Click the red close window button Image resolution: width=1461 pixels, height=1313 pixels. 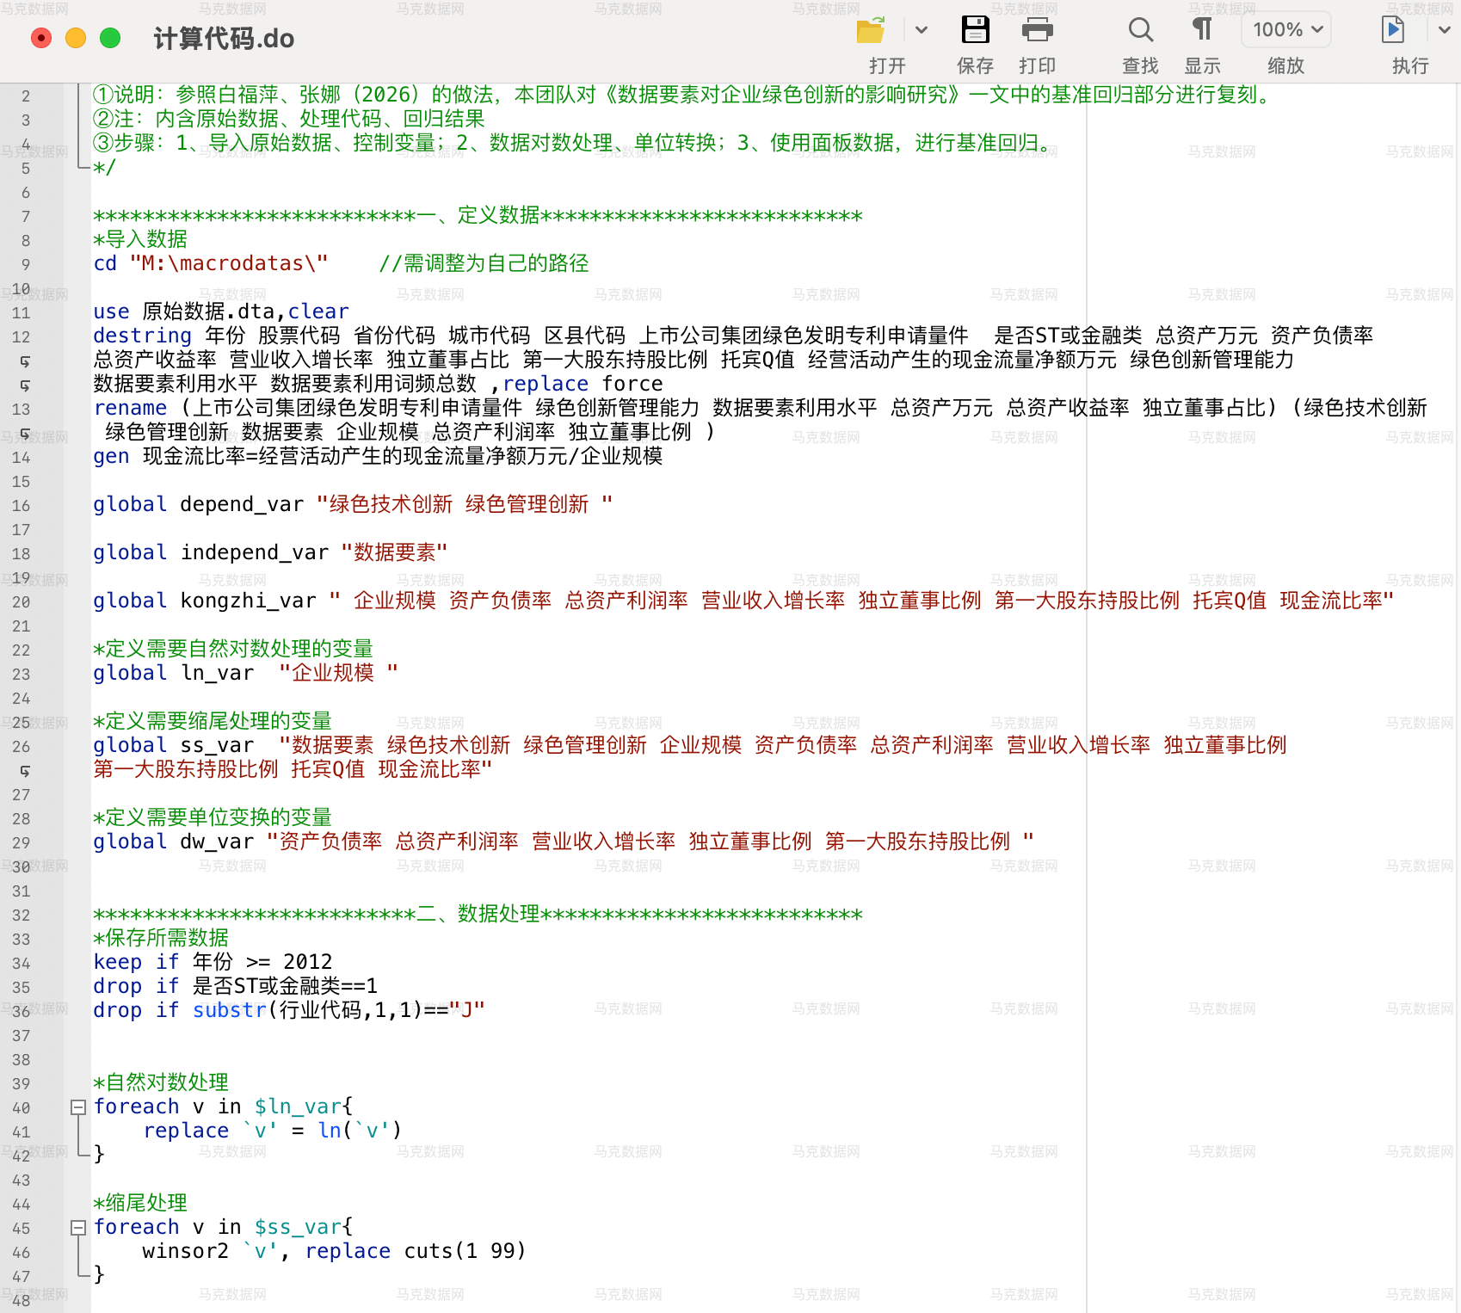41,38
